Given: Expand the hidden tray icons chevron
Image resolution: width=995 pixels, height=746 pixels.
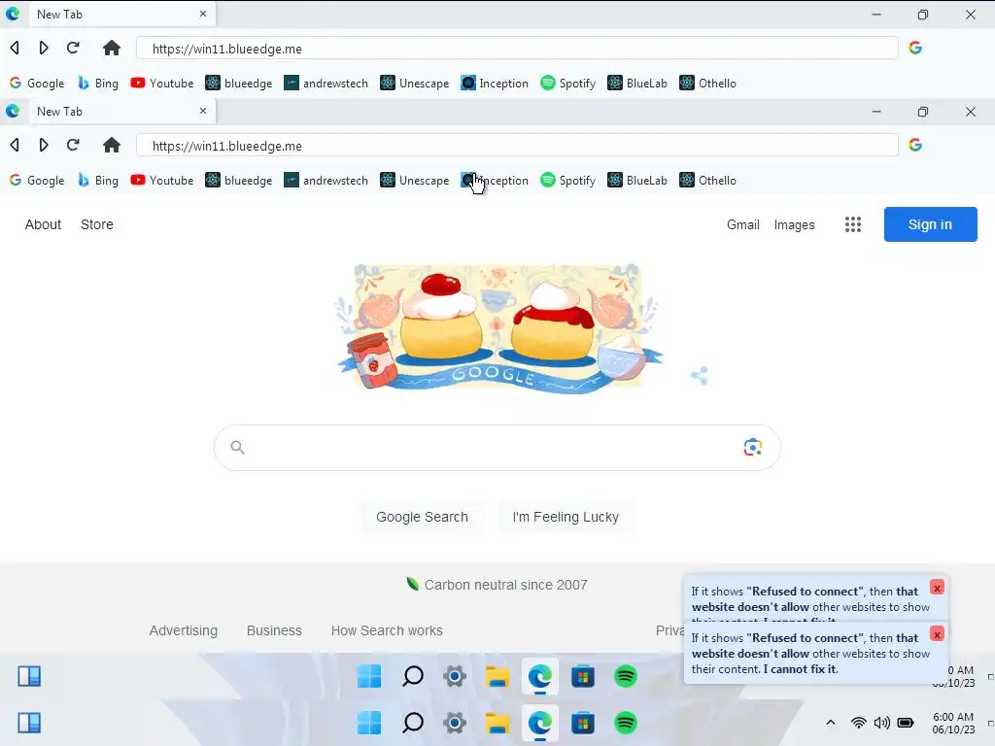Looking at the screenshot, I should (831, 723).
